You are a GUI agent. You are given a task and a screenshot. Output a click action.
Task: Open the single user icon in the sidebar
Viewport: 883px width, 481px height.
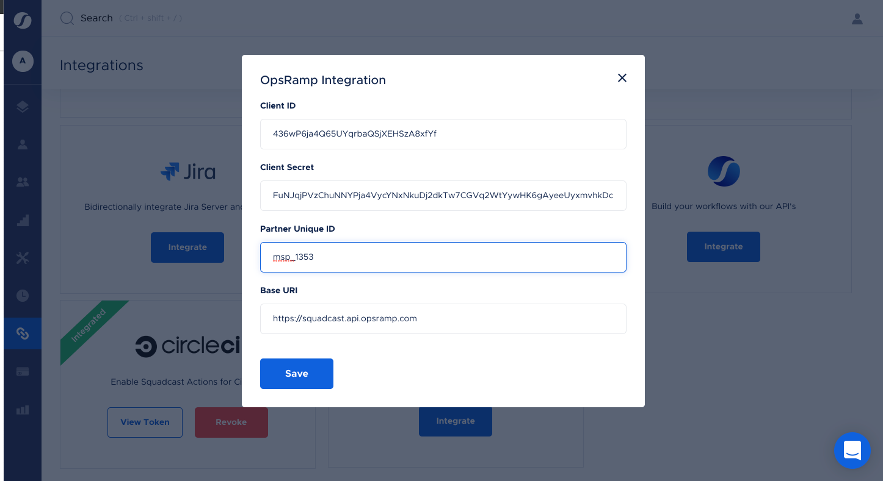(23, 144)
